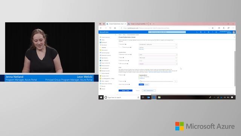Viewport: 241px width, 136px height.
Task: Open File Explorer from the taskbar
Action: 159,97
